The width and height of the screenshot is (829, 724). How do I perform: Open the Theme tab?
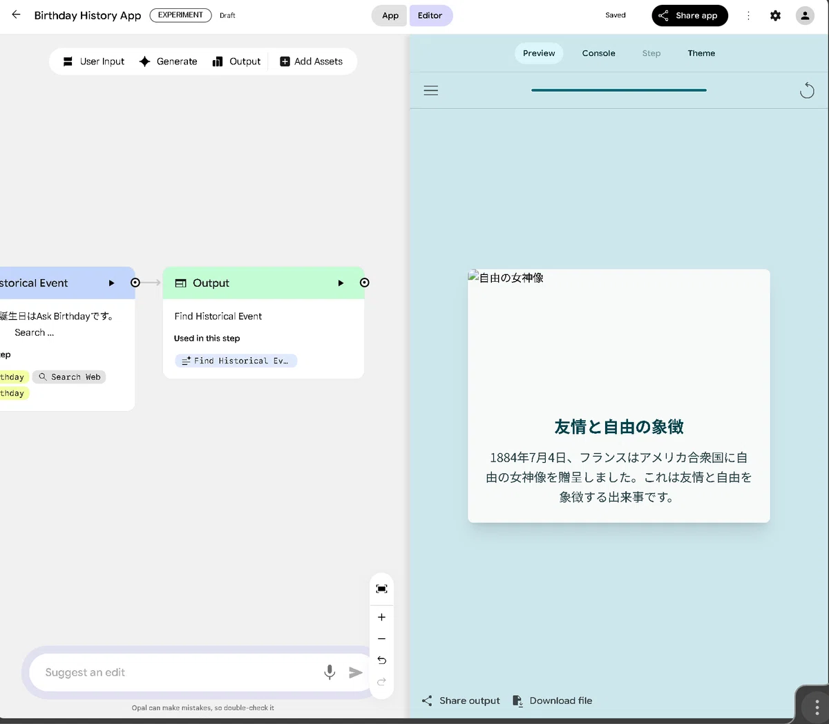tap(701, 53)
